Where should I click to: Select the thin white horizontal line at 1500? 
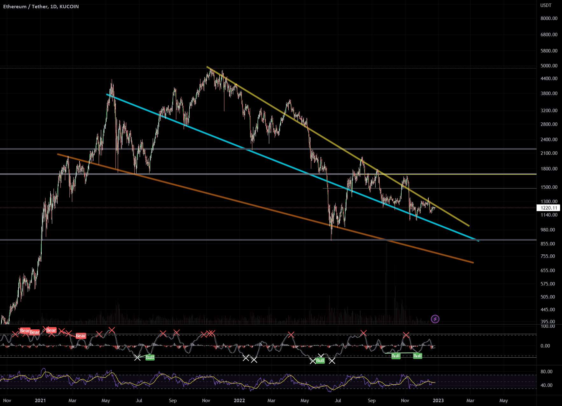[x=430, y=189]
